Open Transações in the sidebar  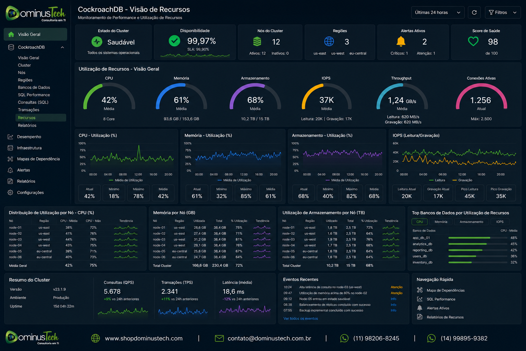pyautogui.click(x=28, y=110)
